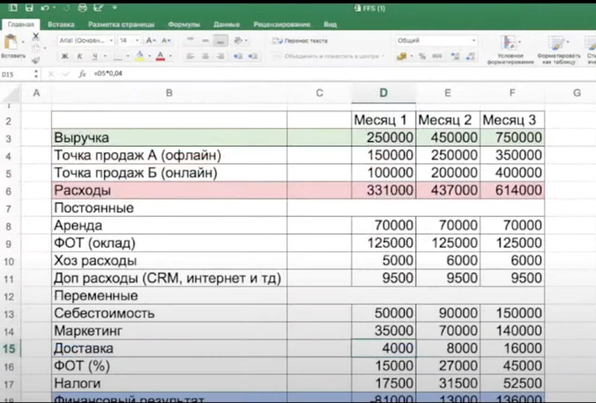Click the formula bar showing =D5*0,04
Image resolution: width=596 pixels, height=403 pixels.
click(x=342, y=73)
